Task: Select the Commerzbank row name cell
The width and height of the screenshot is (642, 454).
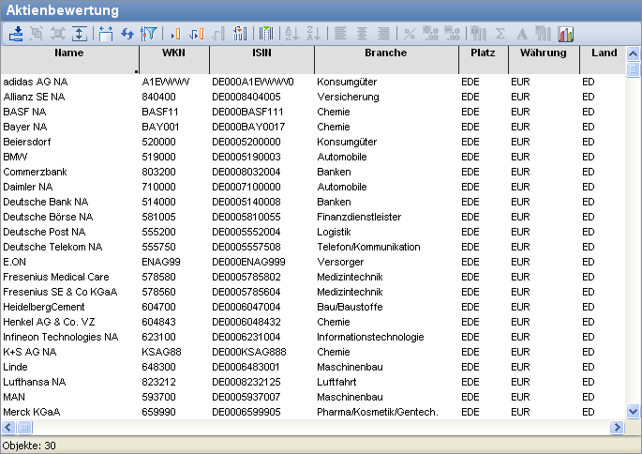Action: click(x=35, y=172)
